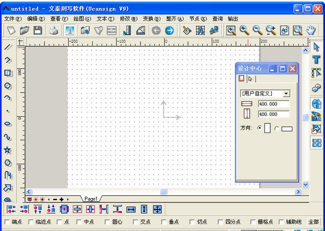
Task: Click the Save floppy disk icon
Action: [38, 31]
